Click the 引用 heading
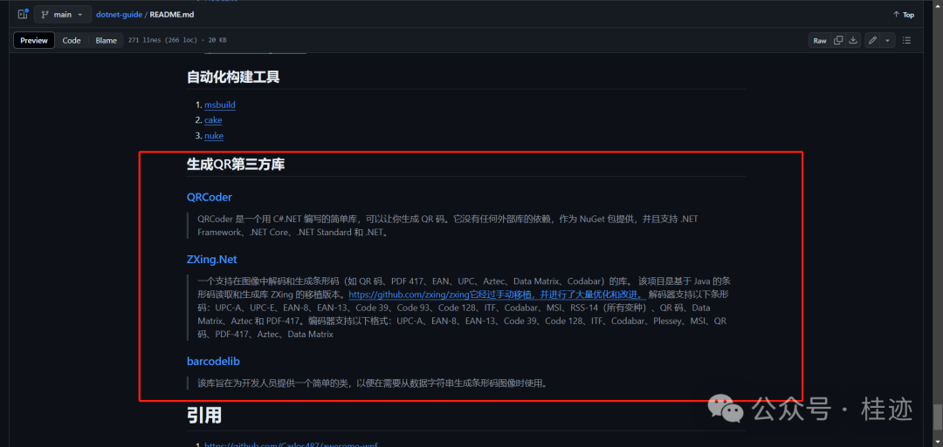The width and height of the screenshot is (943, 447). (x=204, y=415)
